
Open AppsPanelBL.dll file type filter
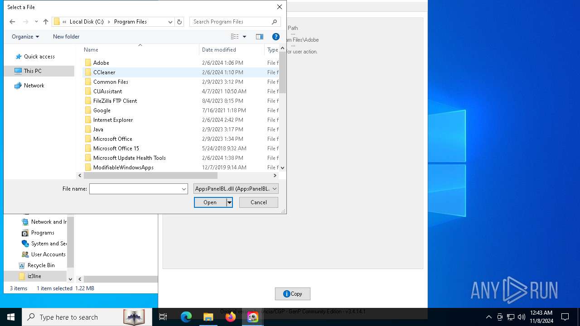pos(236,189)
